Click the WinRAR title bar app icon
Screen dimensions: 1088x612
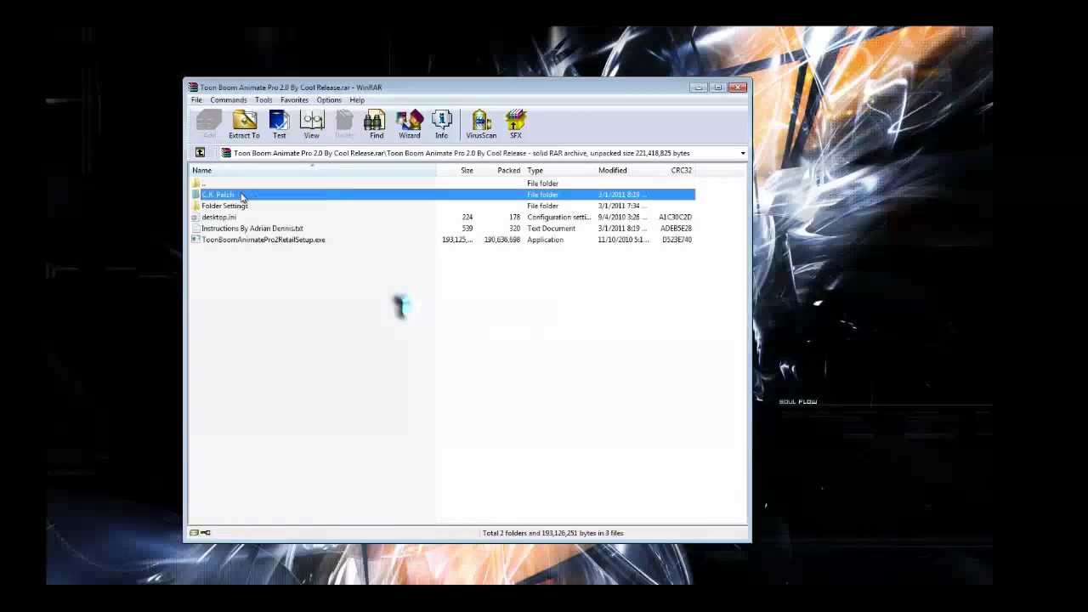(193, 87)
